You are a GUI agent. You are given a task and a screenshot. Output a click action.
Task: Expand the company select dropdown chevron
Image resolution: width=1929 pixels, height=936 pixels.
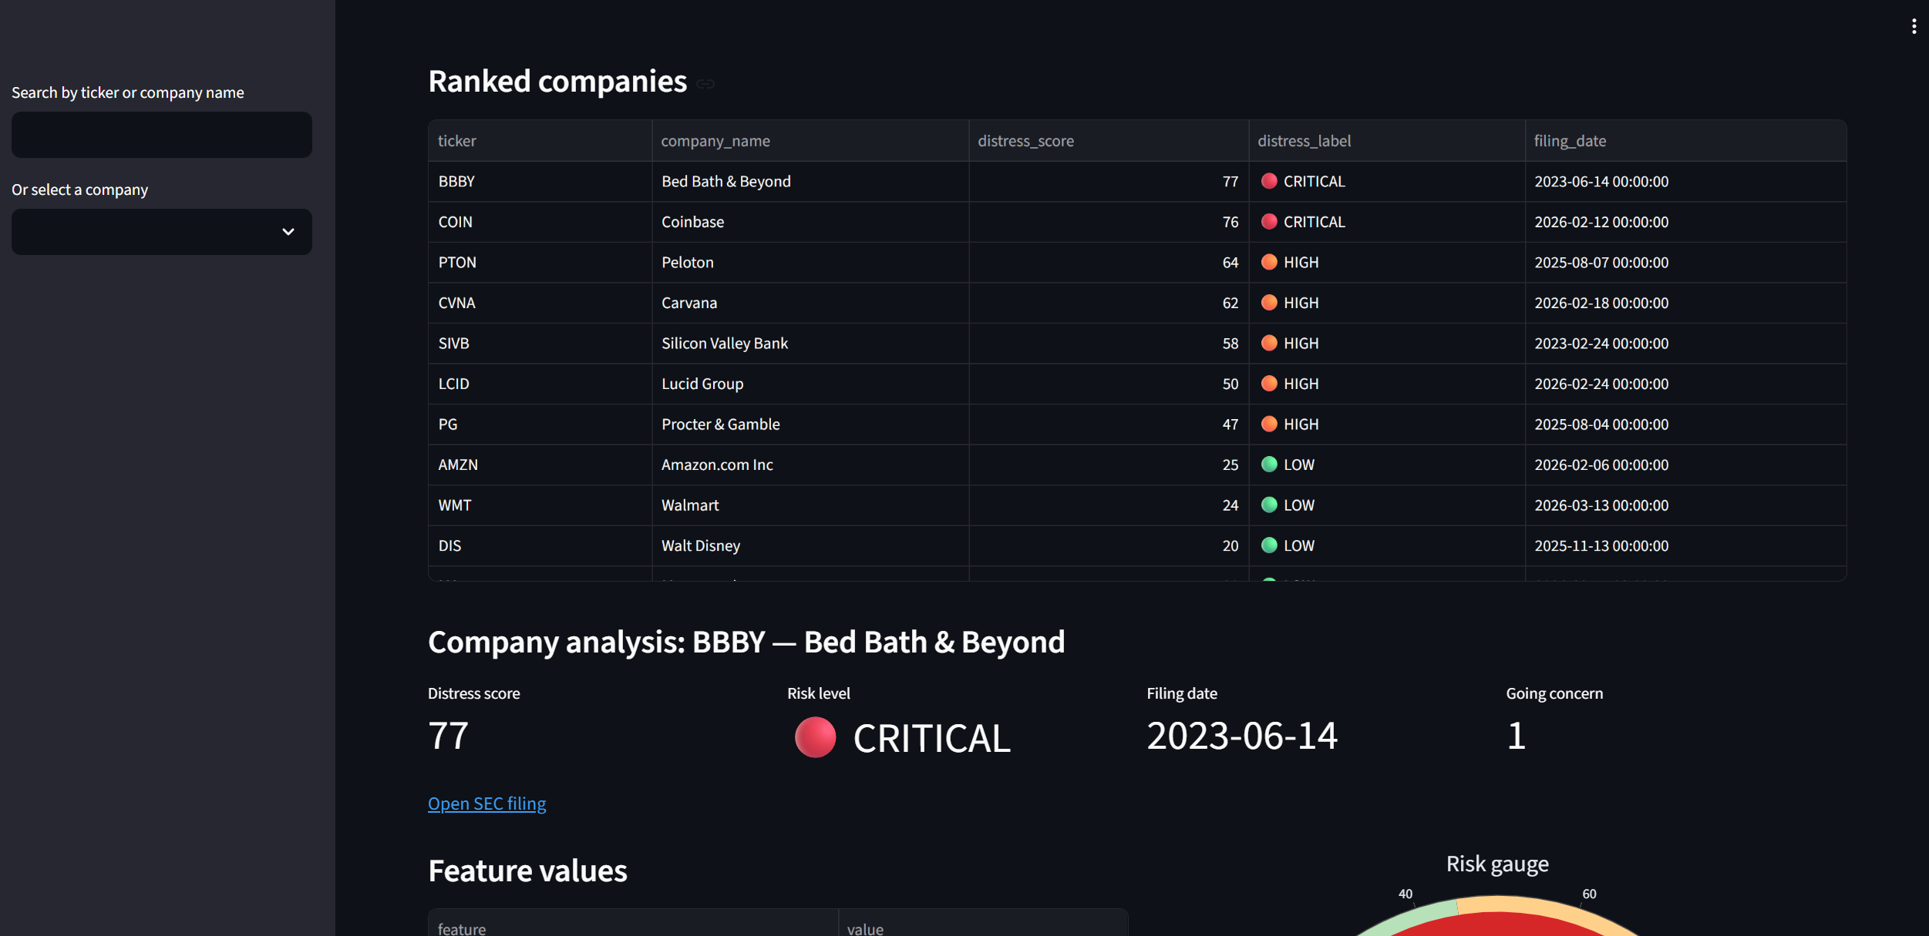click(288, 232)
